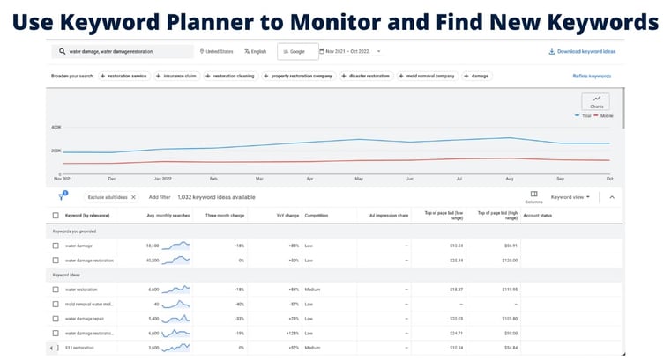Open the calendar date range icon
This screenshot has height=360, width=671.
click(x=322, y=51)
